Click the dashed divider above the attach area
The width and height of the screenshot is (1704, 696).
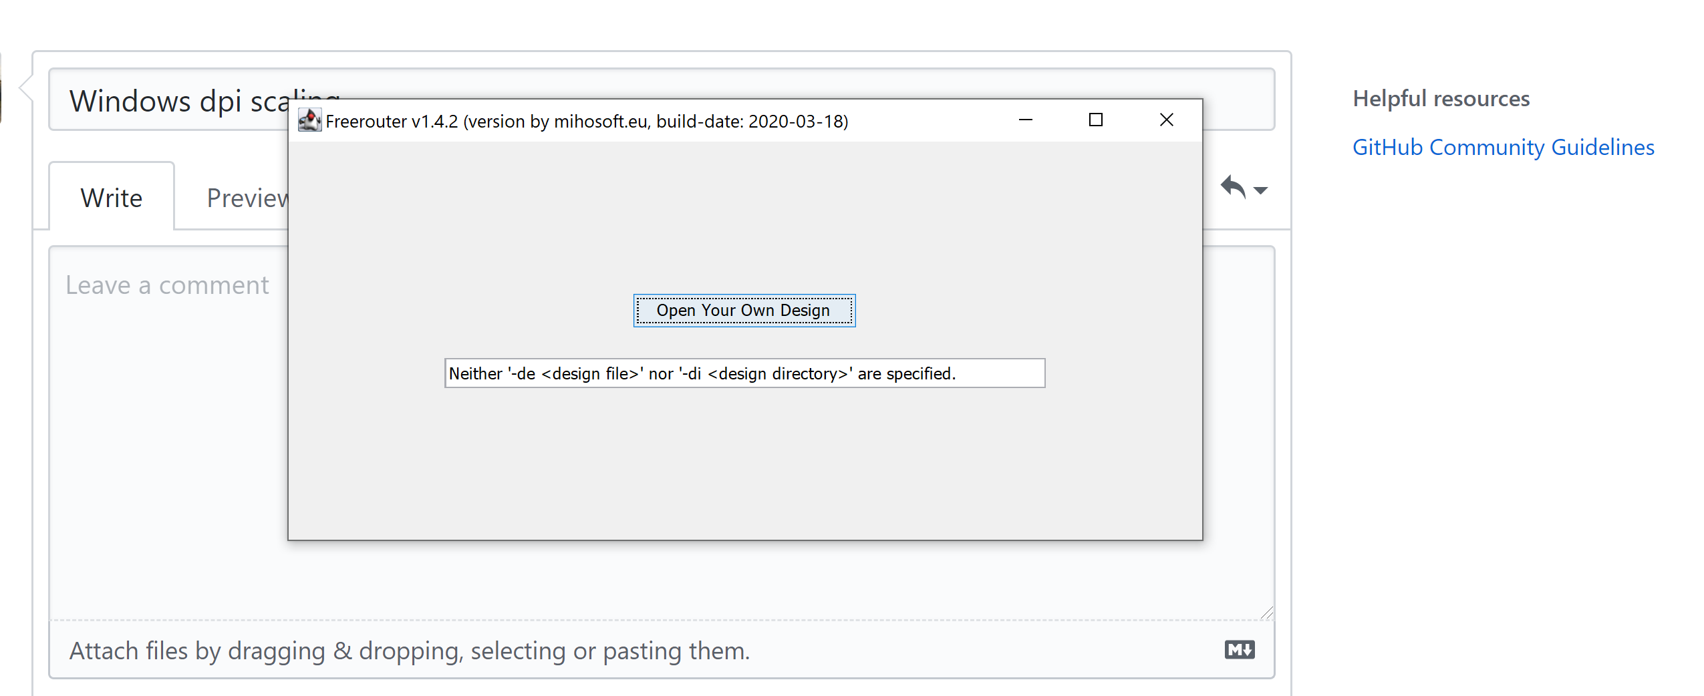point(662,619)
